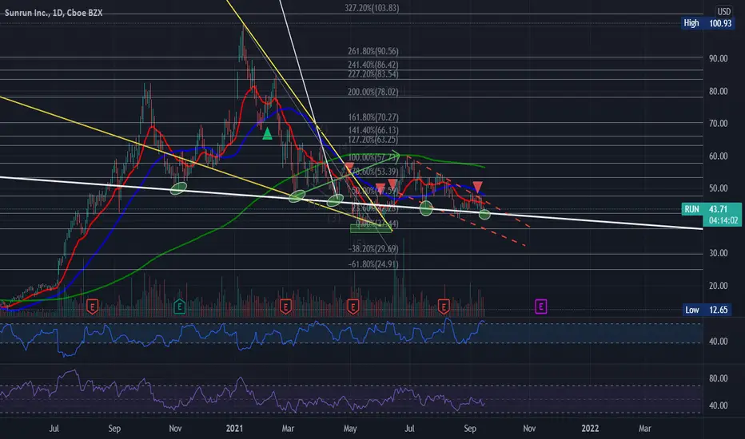Click the 127.20%(63.25) Fibonacci label

(x=373, y=140)
